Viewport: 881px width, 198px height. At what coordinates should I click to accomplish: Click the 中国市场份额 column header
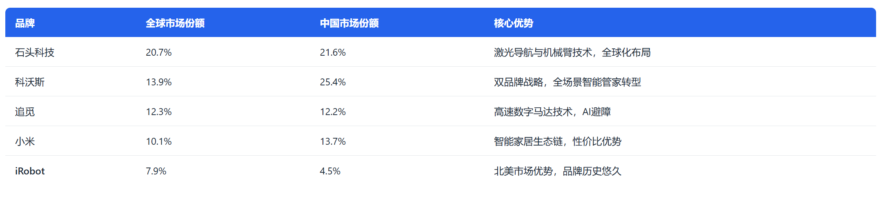[349, 23]
